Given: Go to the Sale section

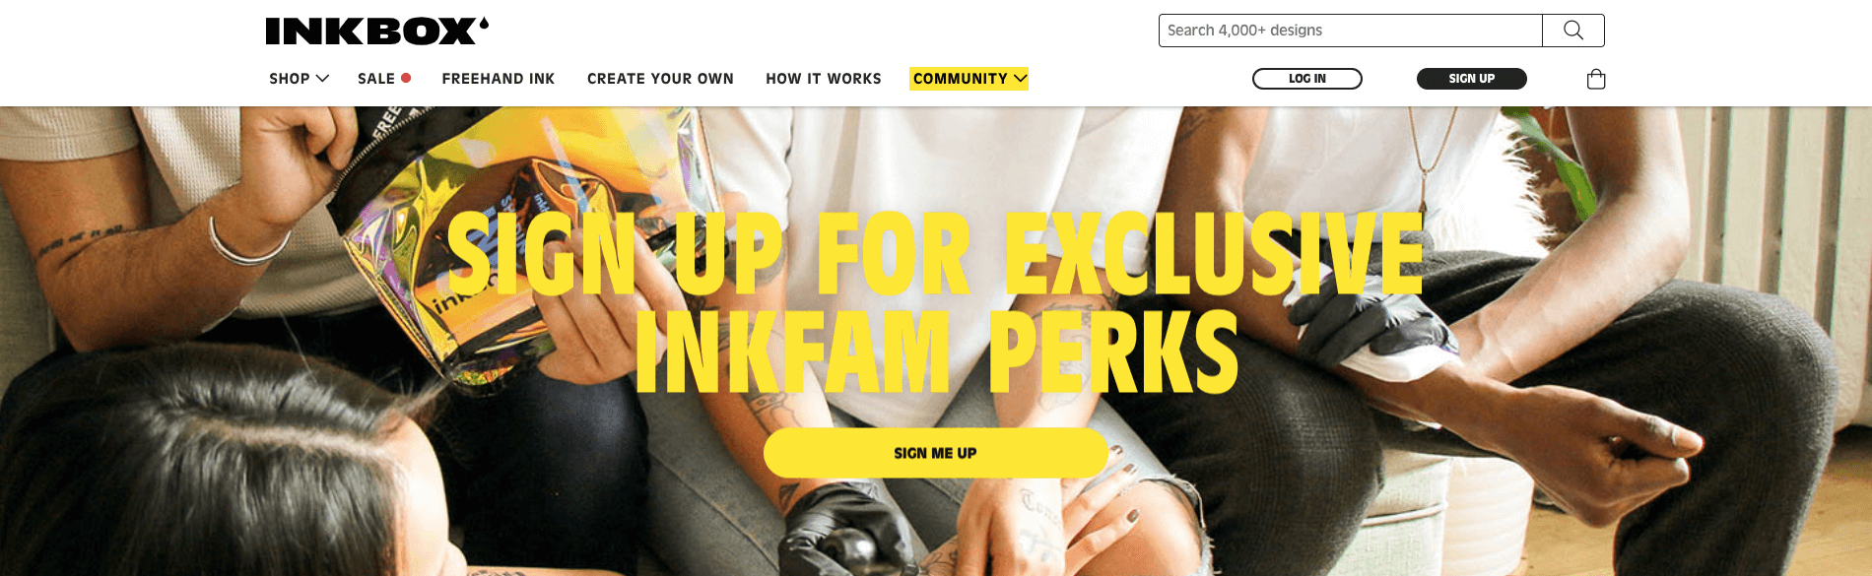Looking at the screenshot, I should point(376,79).
